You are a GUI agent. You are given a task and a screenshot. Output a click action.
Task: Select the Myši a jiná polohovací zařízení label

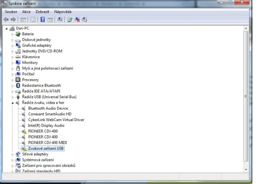pos(47,68)
